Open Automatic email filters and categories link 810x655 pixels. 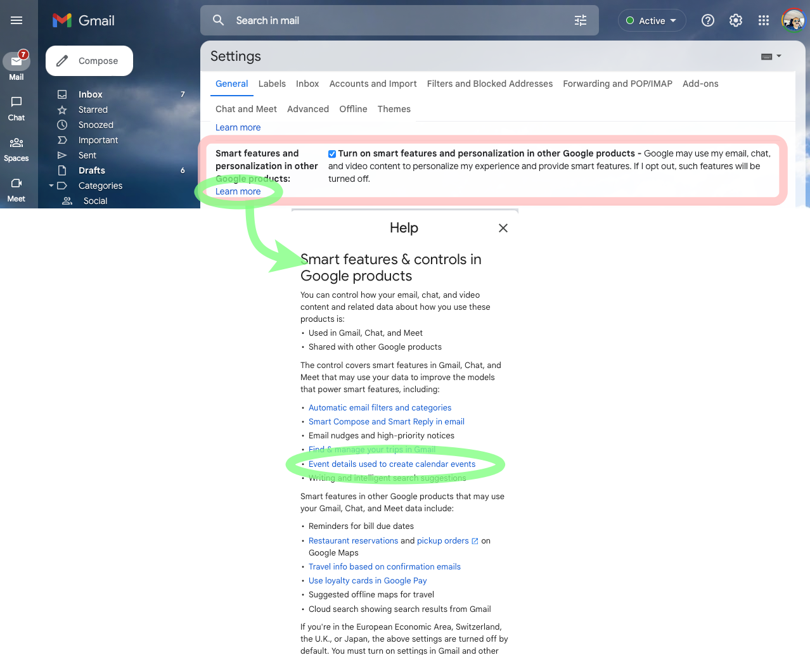(x=380, y=408)
